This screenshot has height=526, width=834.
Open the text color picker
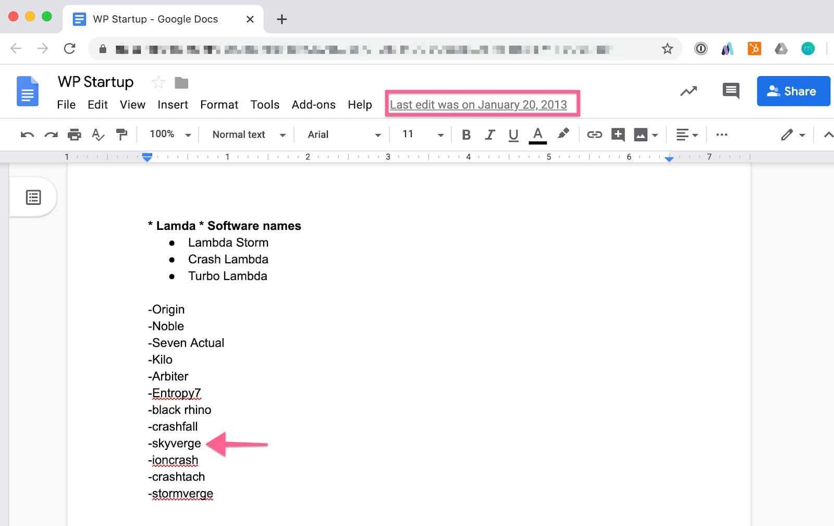coord(538,135)
